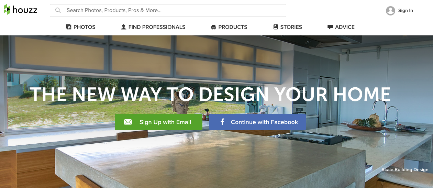Click the Facebook f logo icon

[x=222, y=122]
